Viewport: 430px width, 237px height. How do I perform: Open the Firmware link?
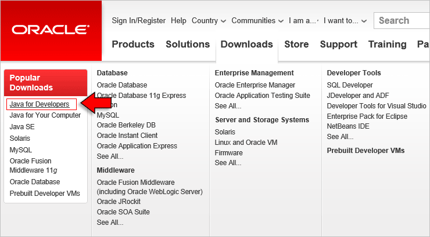tap(228, 153)
